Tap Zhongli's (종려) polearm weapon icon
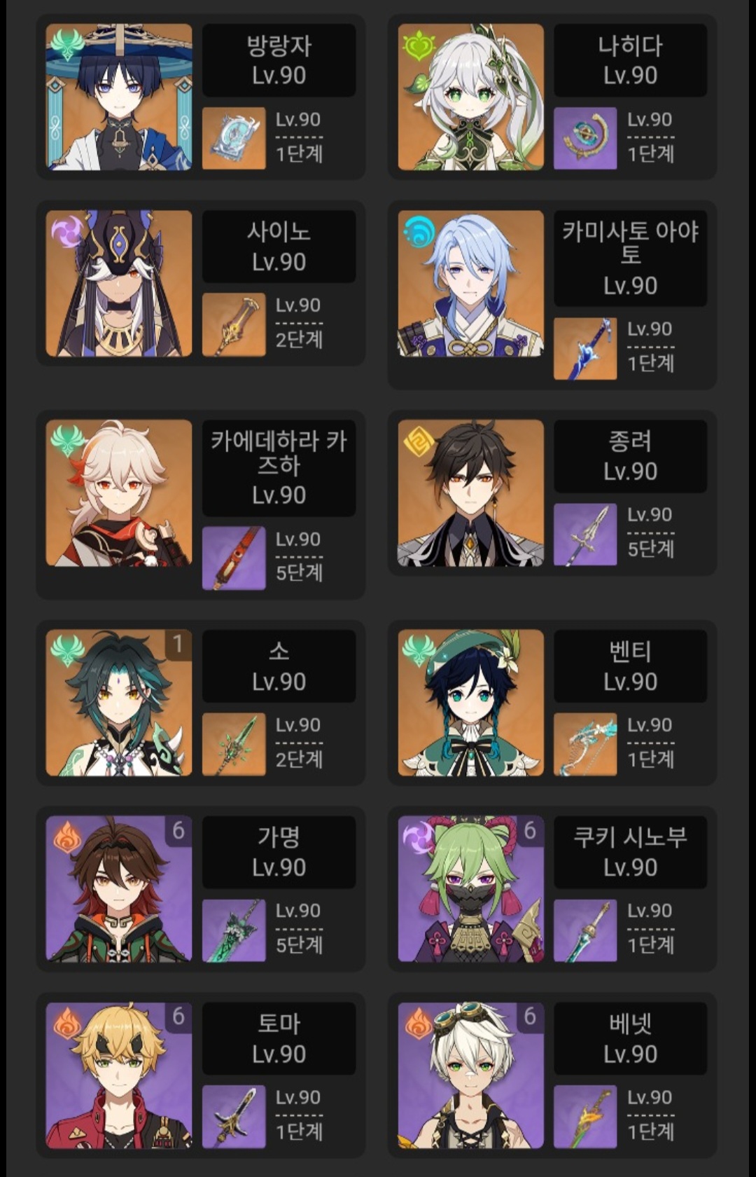This screenshot has height=1177, width=756. [x=585, y=535]
